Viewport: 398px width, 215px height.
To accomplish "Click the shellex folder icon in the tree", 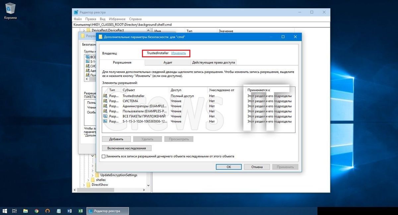I will click(x=93, y=180).
